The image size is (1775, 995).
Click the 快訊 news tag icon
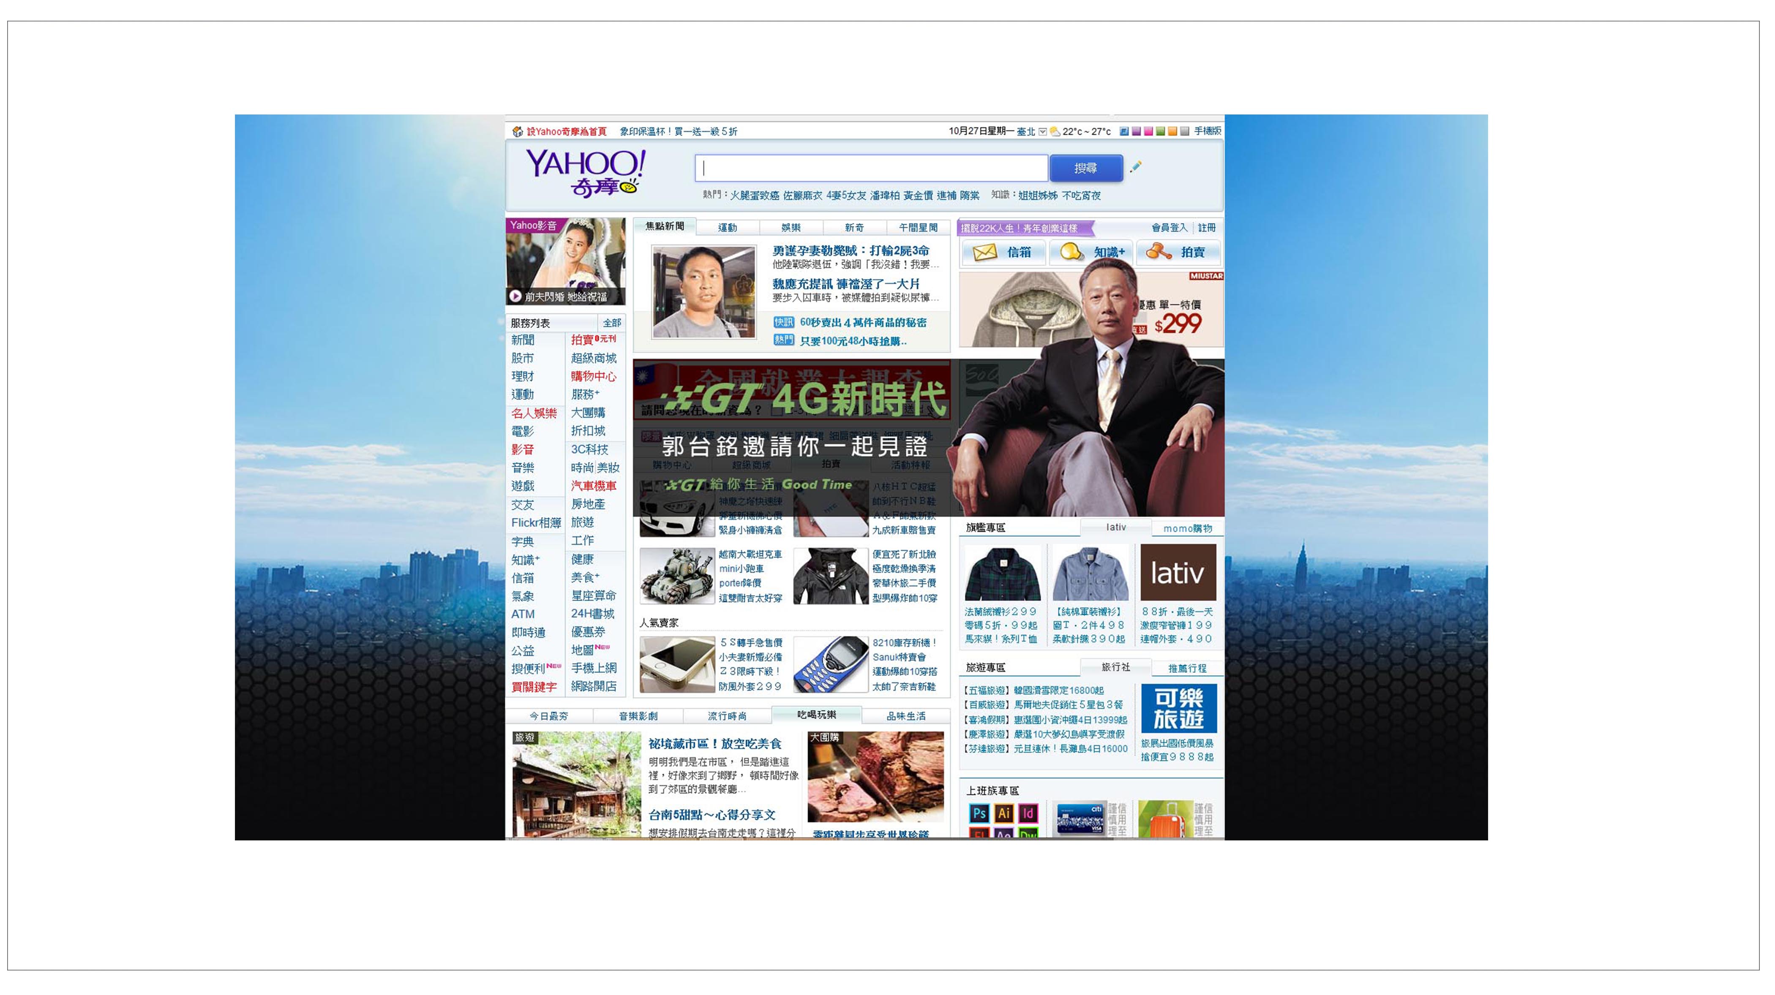click(x=783, y=322)
